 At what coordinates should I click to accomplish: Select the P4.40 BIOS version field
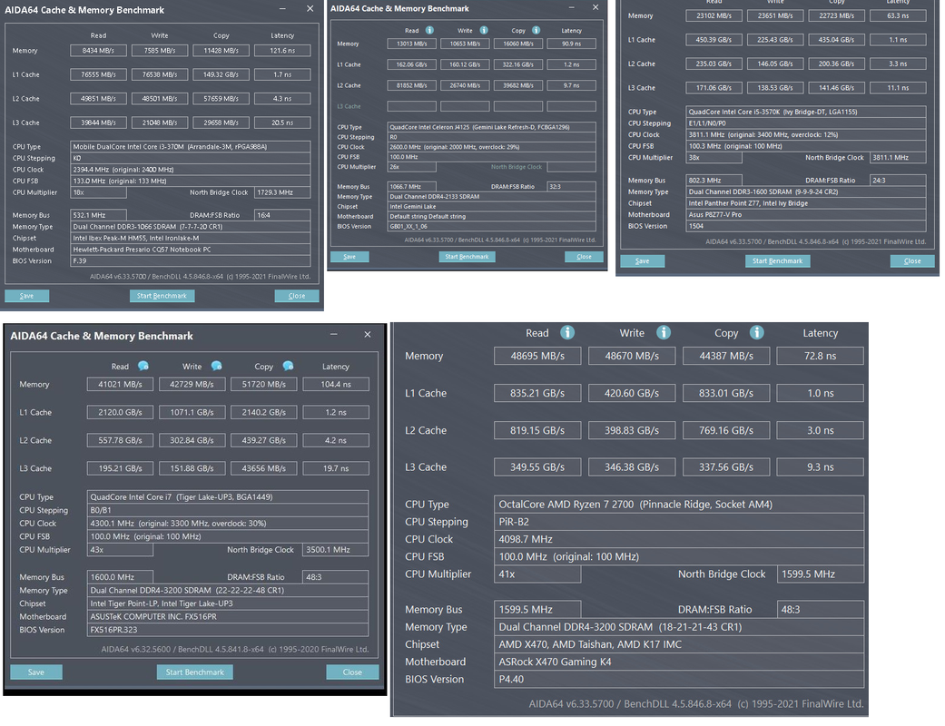point(679,679)
